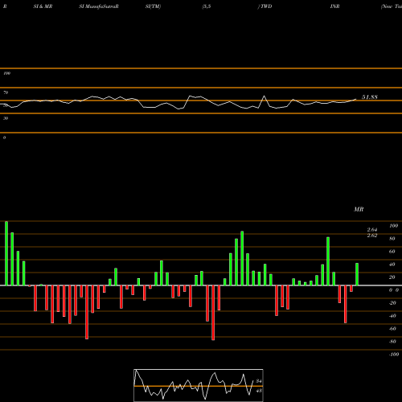Click the RSI axis label 70

click(x=6, y=92)
